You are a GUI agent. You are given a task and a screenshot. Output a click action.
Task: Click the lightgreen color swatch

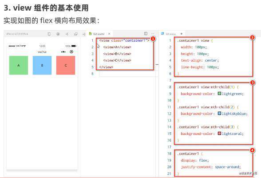coord(219,93)
